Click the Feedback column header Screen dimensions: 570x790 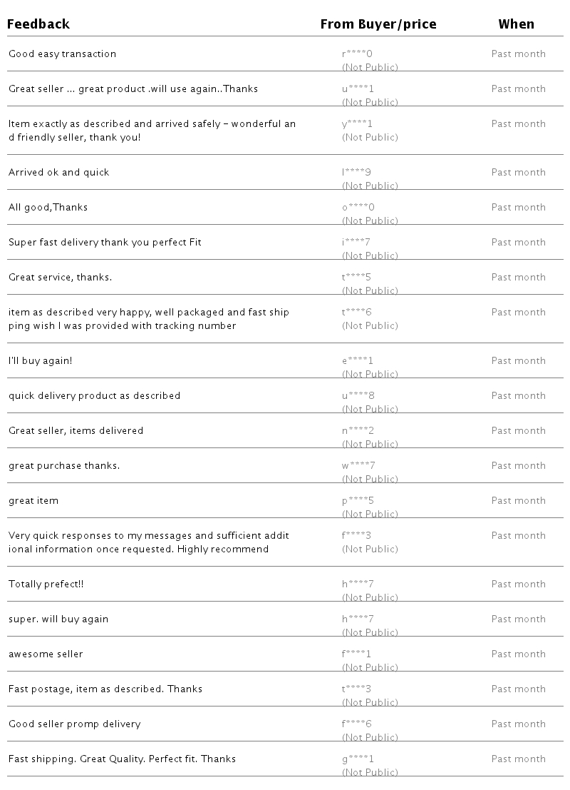click(38, 24)
